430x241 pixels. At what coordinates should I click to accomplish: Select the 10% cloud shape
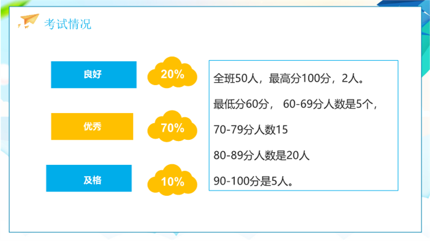(172, 179)
